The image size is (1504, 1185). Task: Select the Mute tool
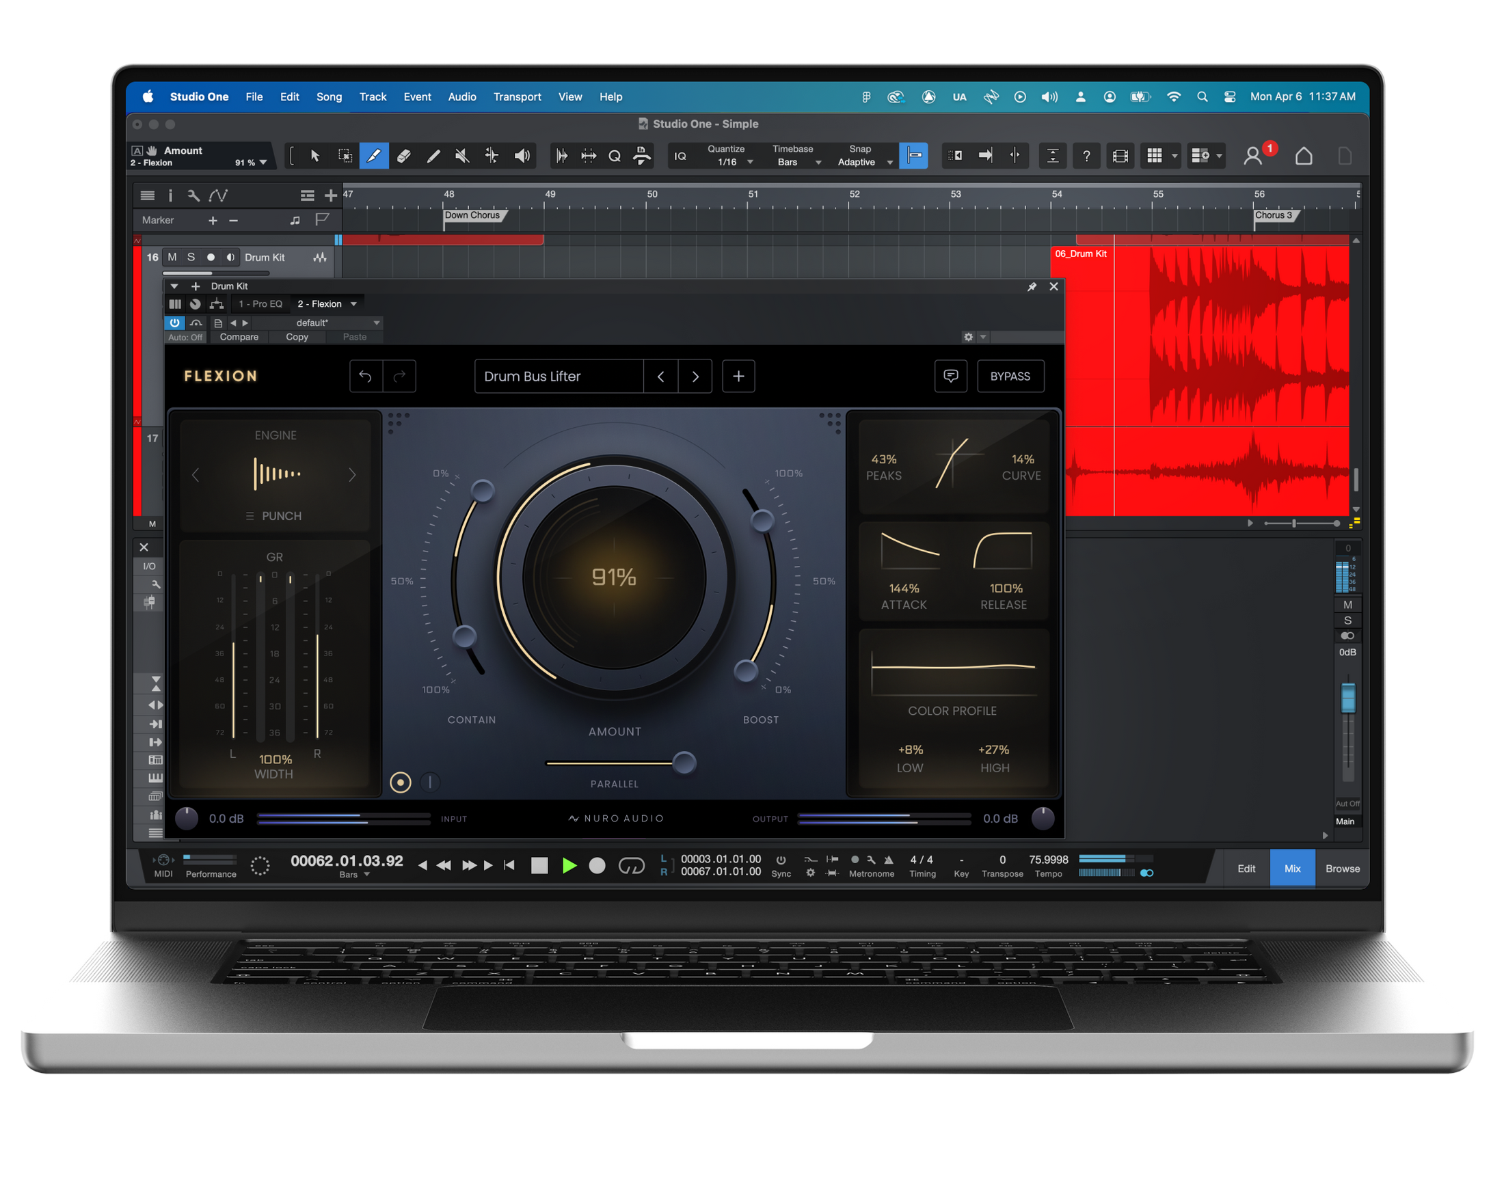462,155
